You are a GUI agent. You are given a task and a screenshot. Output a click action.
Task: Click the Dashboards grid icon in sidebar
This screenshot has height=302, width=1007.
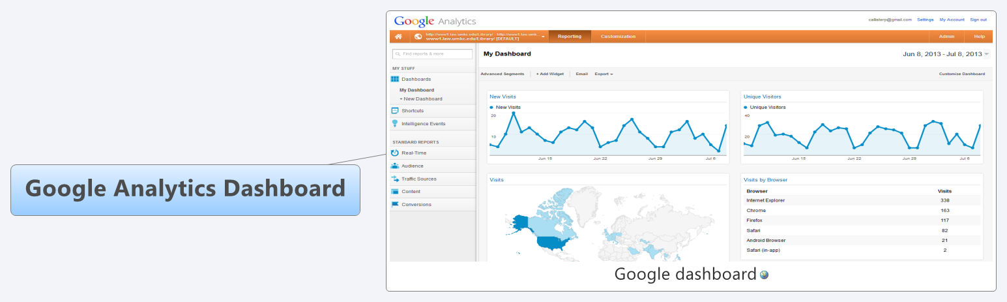tap(395, 79)
